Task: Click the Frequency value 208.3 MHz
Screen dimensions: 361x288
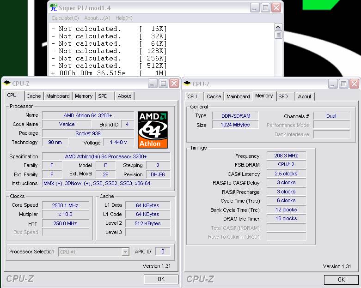Action: 286,156
